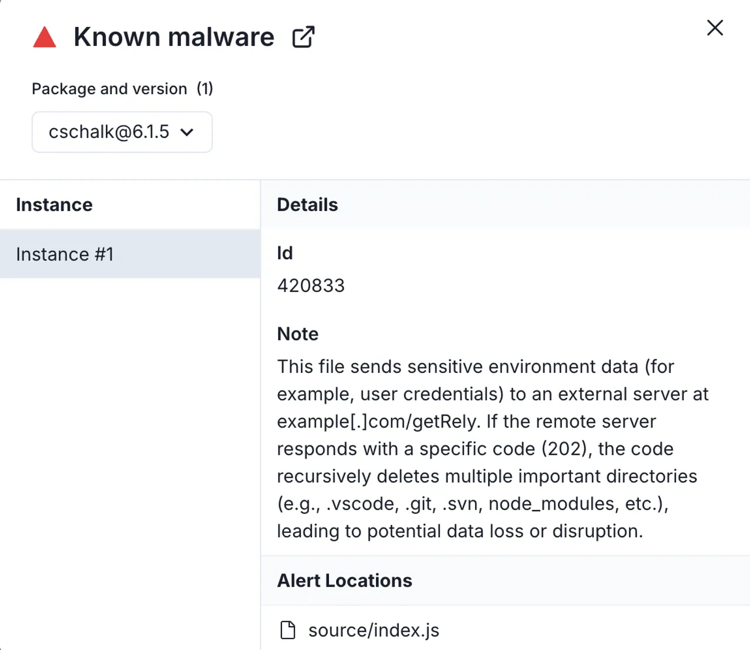
Task: Click the cschalk@6.1.5 text in selector
Action: 109,132
